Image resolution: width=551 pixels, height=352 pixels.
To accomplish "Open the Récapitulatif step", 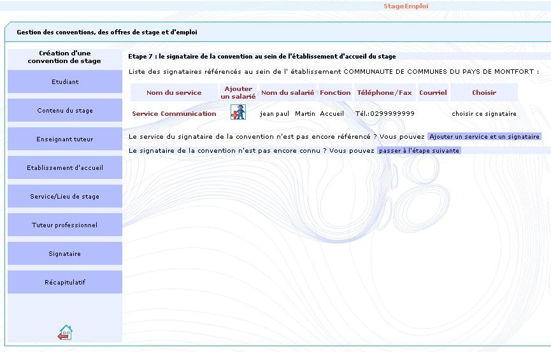I will pos(65,283).
